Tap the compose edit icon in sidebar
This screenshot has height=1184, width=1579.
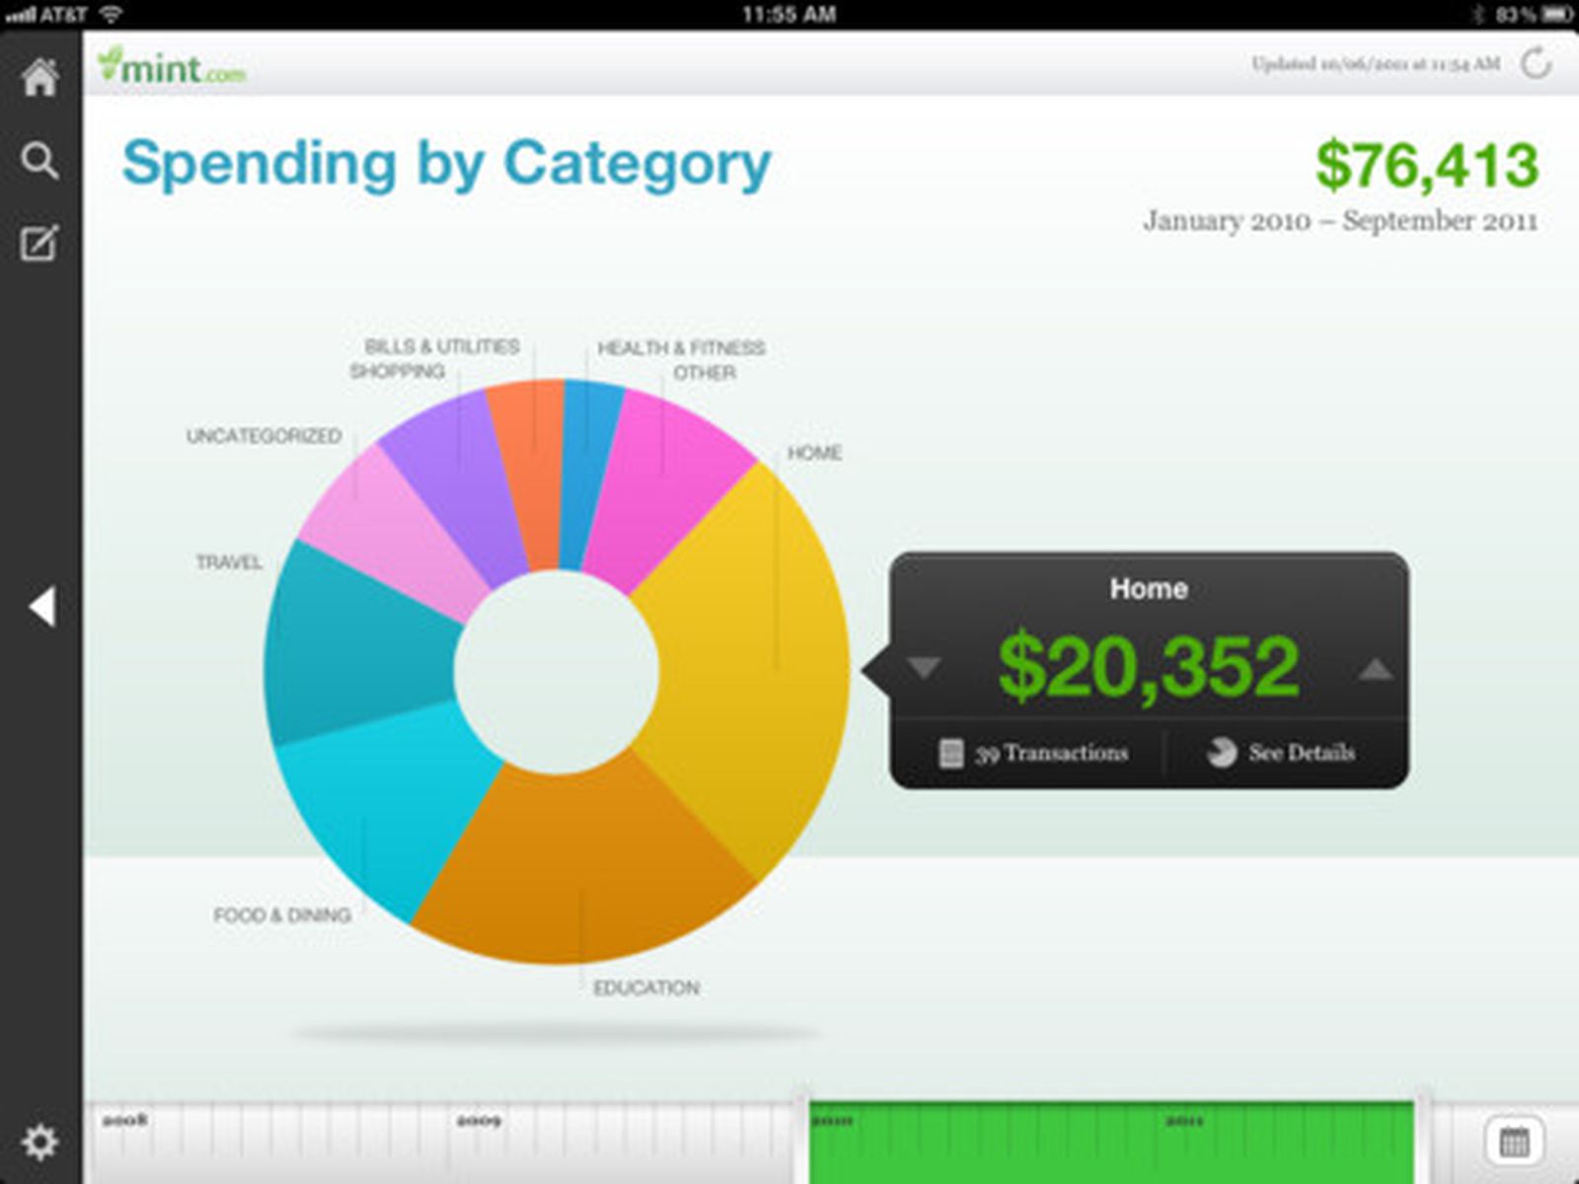click(39, 243)
